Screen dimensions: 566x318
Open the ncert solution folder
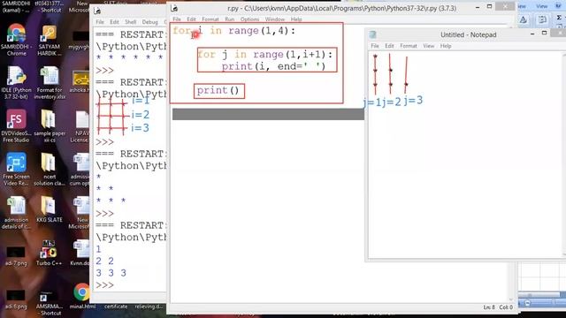click(x=50, y=170)
